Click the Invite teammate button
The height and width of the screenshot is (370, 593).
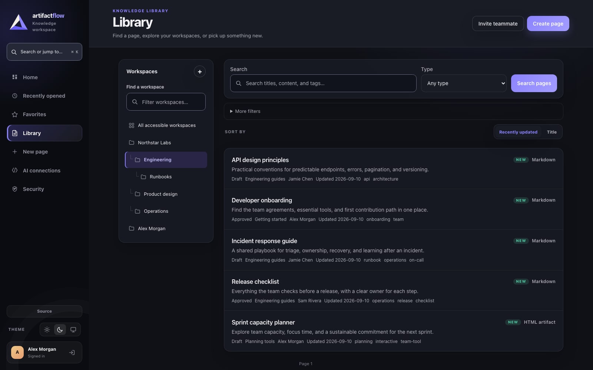498,24
